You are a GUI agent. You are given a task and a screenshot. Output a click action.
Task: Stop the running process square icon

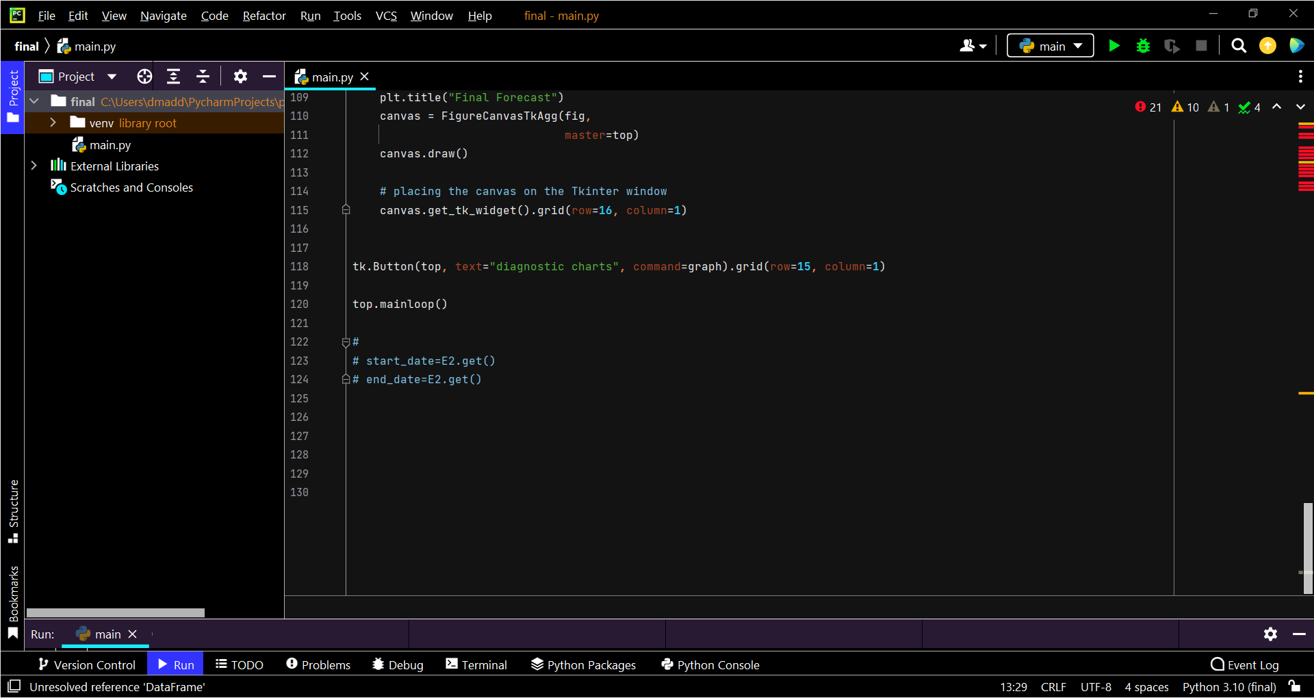coord(1201,46)
